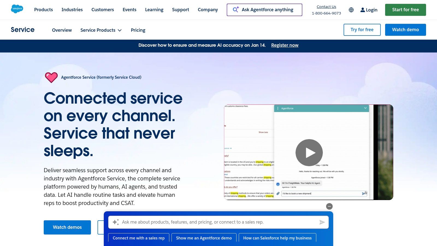This screenshot has height=246, width=437.
Task: Select Industries in the top navigation
Action: (72, 10)
